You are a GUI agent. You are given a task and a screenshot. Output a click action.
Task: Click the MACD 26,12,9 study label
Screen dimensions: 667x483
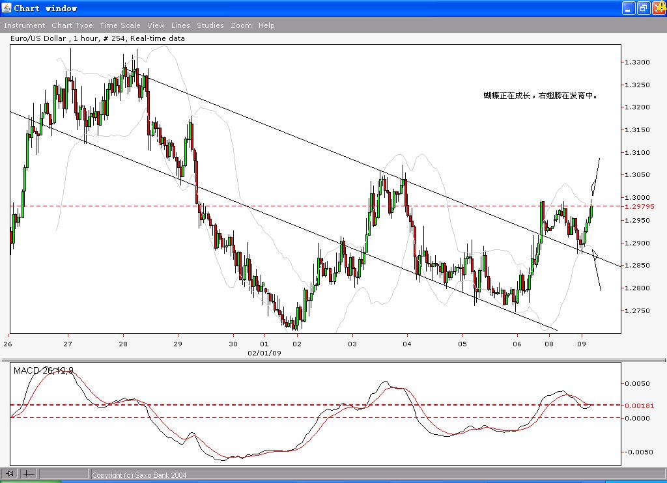[x=44, y=371]
